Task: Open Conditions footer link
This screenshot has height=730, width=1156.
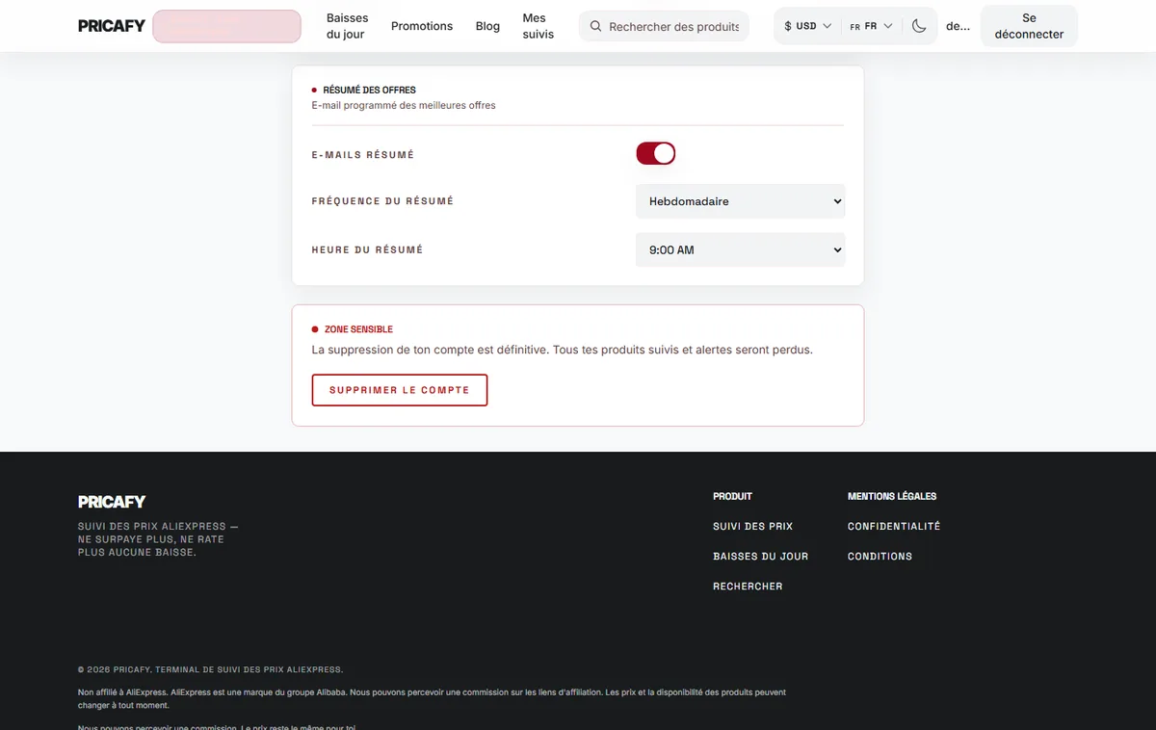Action: tap(880, 557)
